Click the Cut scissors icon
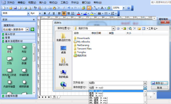The height and width of the screenshot is (104, 171). (x=45, y=8)
